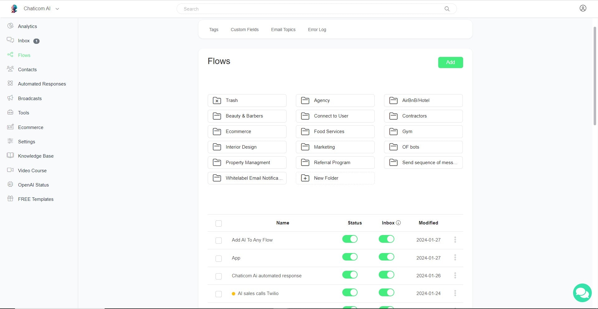Viewport: 598px width, 309px height.
Task: Open the Trash folder
Action: coord(247,100)
